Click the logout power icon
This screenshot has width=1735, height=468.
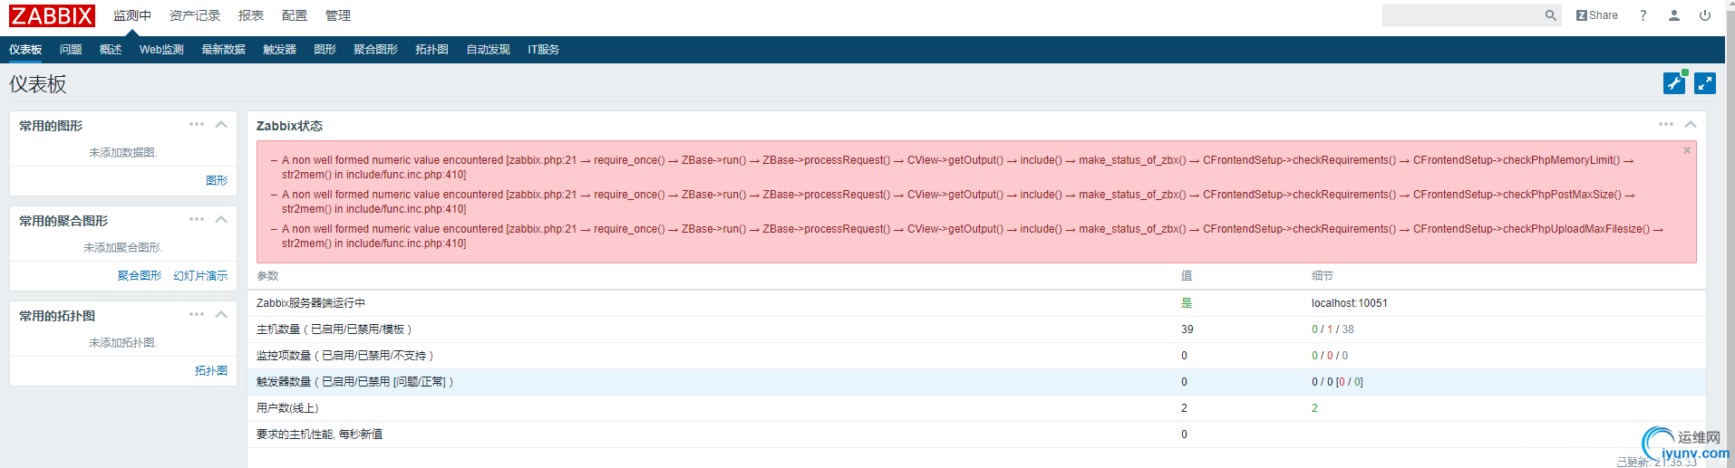coord(1705,15)
